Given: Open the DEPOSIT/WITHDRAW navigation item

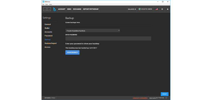Looking at the screenshot, I should coord(91,9).
